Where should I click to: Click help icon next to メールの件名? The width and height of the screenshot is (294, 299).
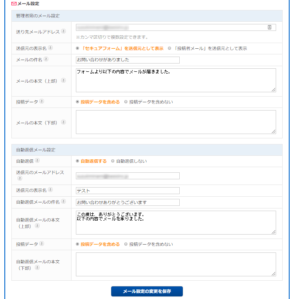(46, 59)
